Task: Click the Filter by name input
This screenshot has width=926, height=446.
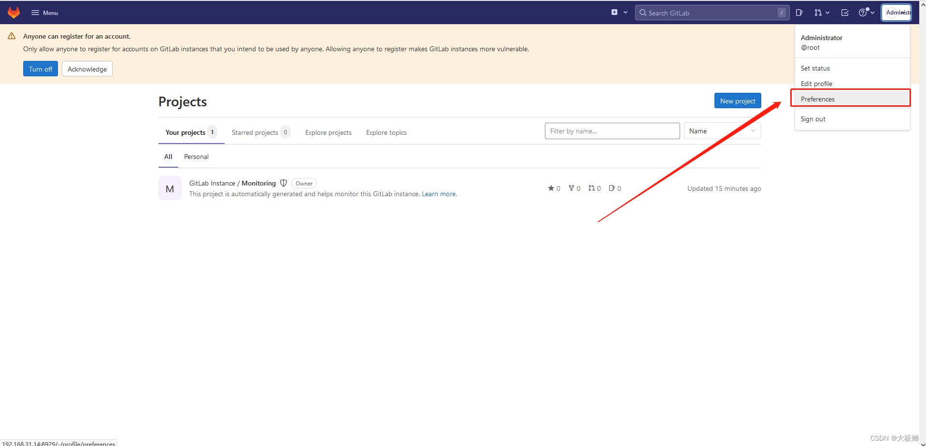Action: point(612,131)
